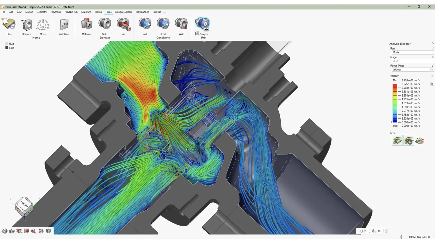Open the section cut view tool
435x244 pixels.
tap(19, 231)
